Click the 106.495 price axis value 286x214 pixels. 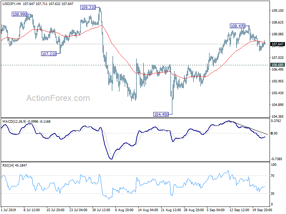[x=278, y=69]
